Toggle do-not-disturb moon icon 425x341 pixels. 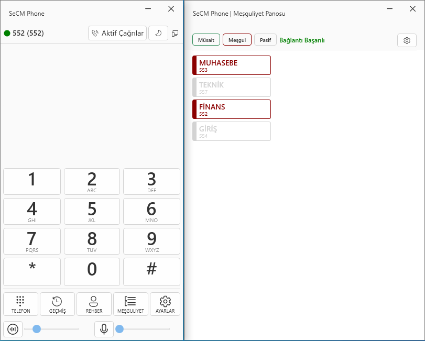click(158, 33)
